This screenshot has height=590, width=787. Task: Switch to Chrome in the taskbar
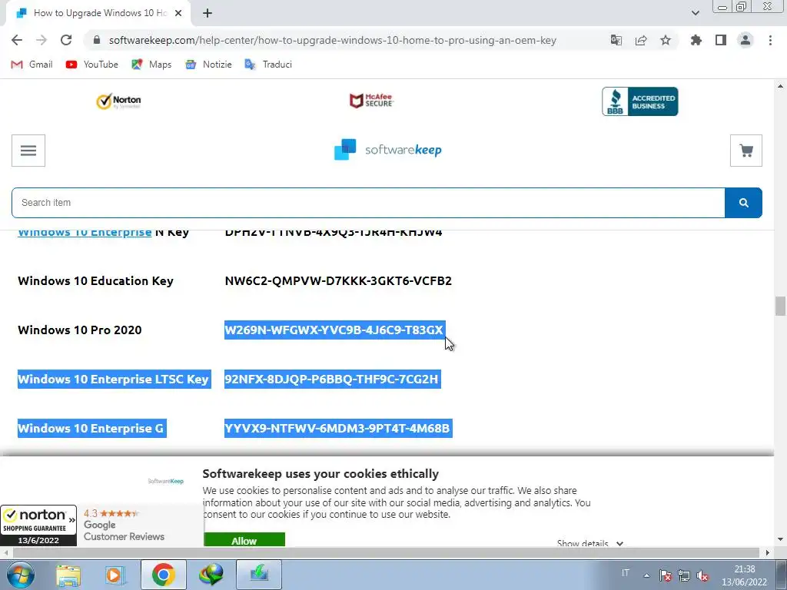click(x=163, y=575)
